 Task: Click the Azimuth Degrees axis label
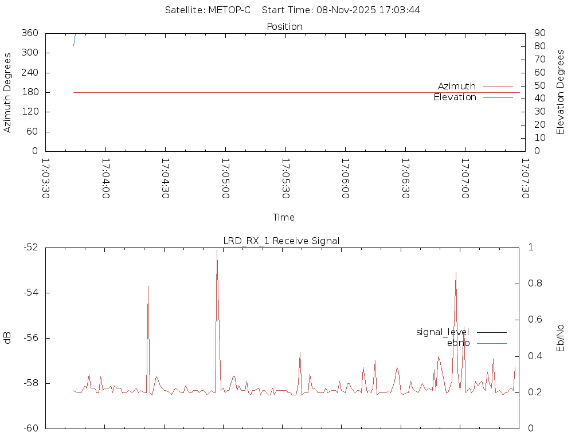[x=7, y=92]
